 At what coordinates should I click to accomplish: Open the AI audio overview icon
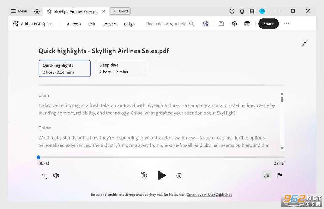(205, 24)
